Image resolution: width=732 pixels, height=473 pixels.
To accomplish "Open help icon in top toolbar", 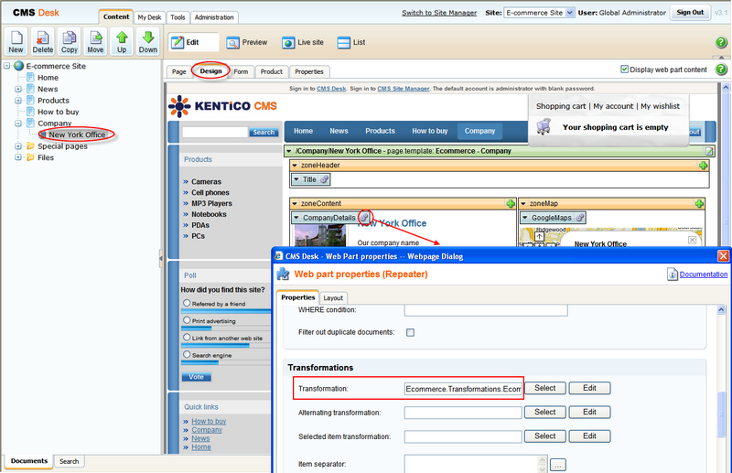I will 721,42.
